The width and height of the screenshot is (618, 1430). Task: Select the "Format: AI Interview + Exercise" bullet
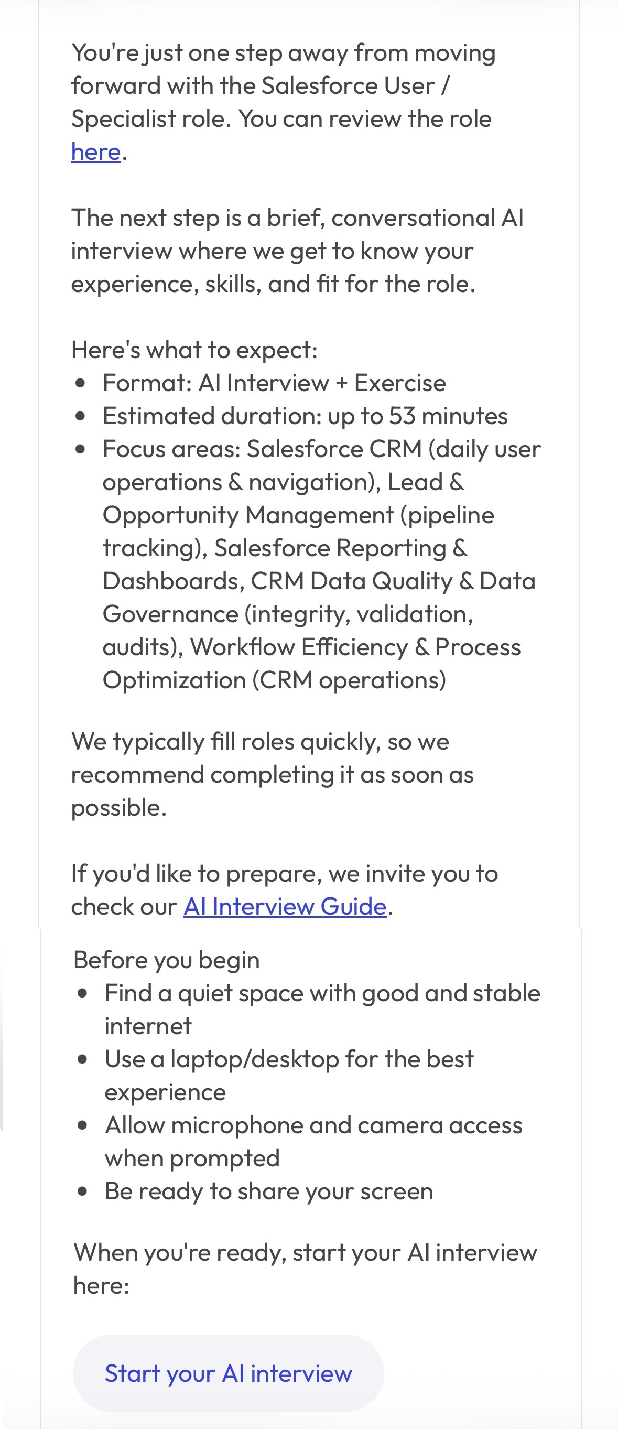tap(274, 383)
